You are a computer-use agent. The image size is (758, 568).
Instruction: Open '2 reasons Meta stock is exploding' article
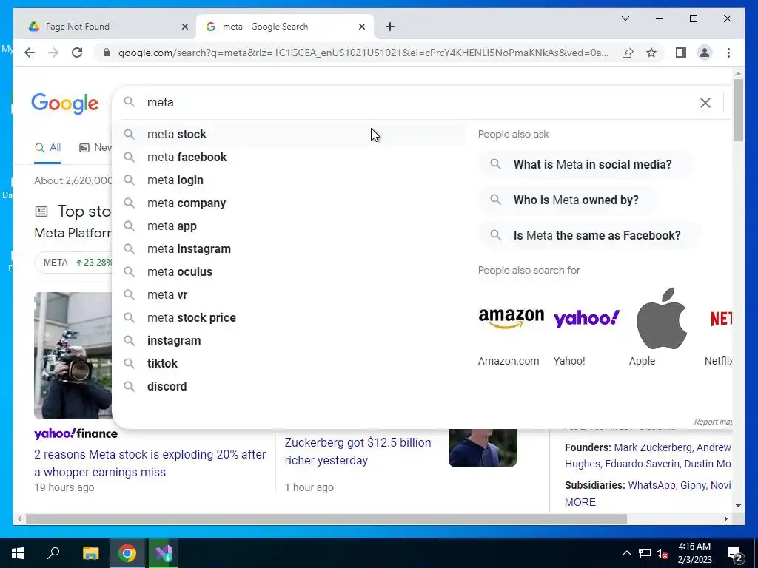[x=150, y=463]
